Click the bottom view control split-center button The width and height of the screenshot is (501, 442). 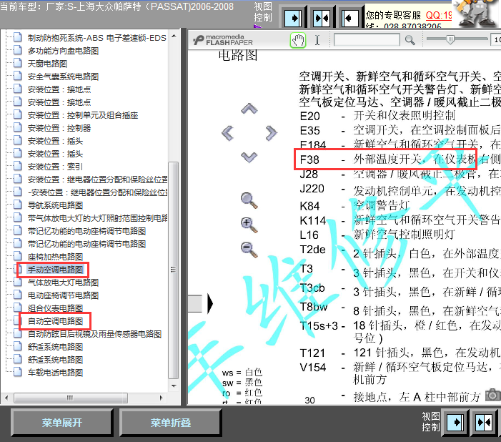click(484, 423)
